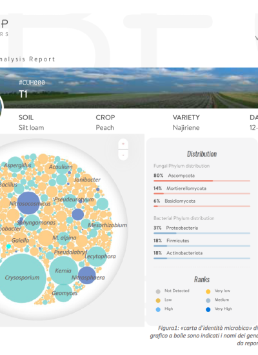Click the Fungal Phylum distribution label

tap(181, 166)
